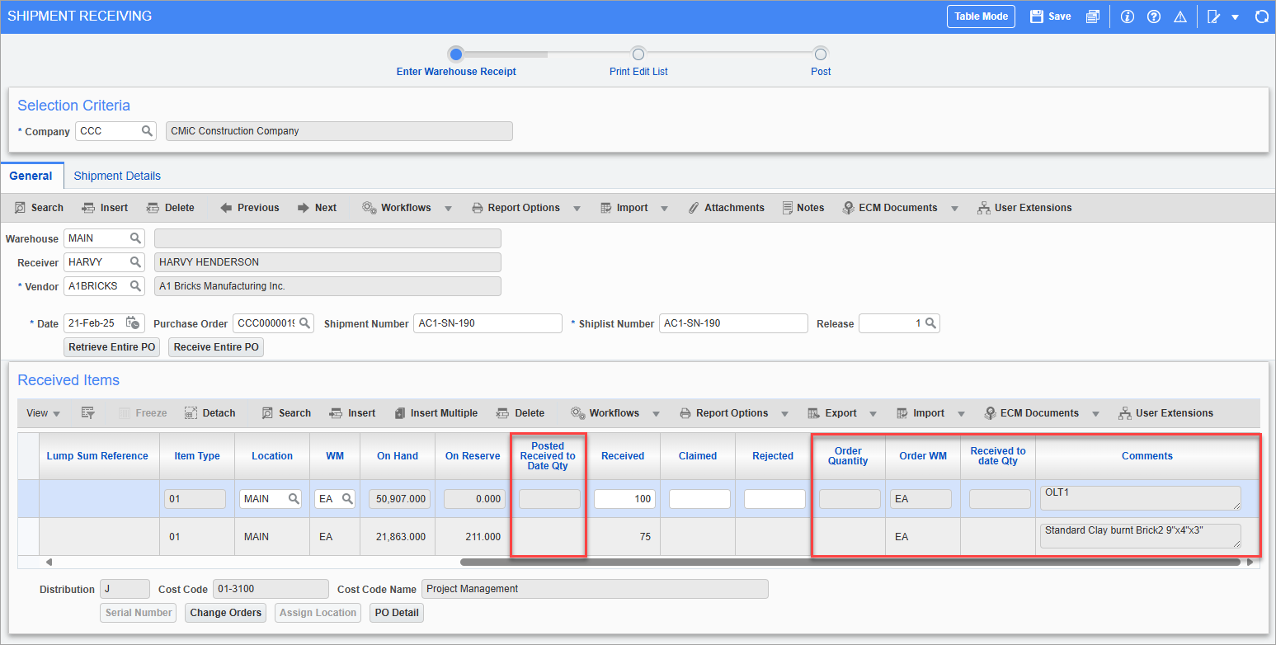
Task: Go to Previous record
Action: (x=249, y=208)
